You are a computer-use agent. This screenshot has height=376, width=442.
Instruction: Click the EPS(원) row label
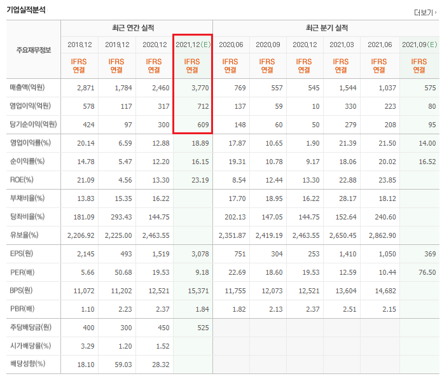click(22, 253)
